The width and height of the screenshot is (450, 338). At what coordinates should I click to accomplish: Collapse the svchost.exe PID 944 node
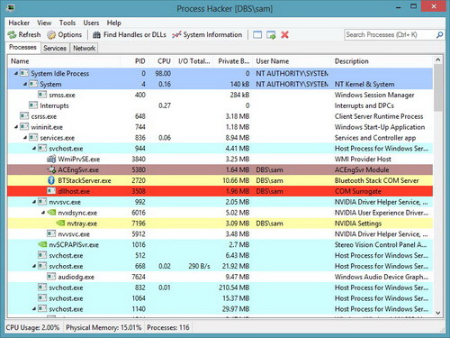click(x=34, y=149)
